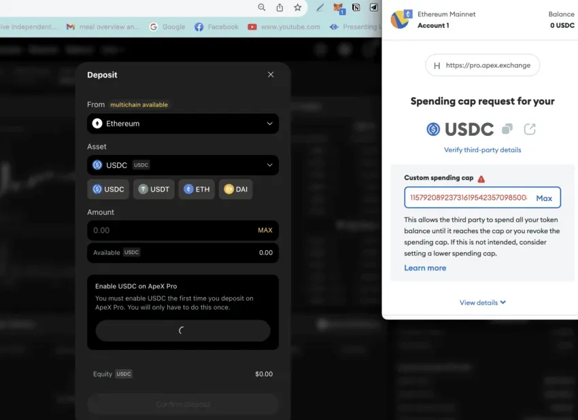This screenshot has height=420, width=578.
Task: Select the DAI quick asset chip
Action: 235,190
